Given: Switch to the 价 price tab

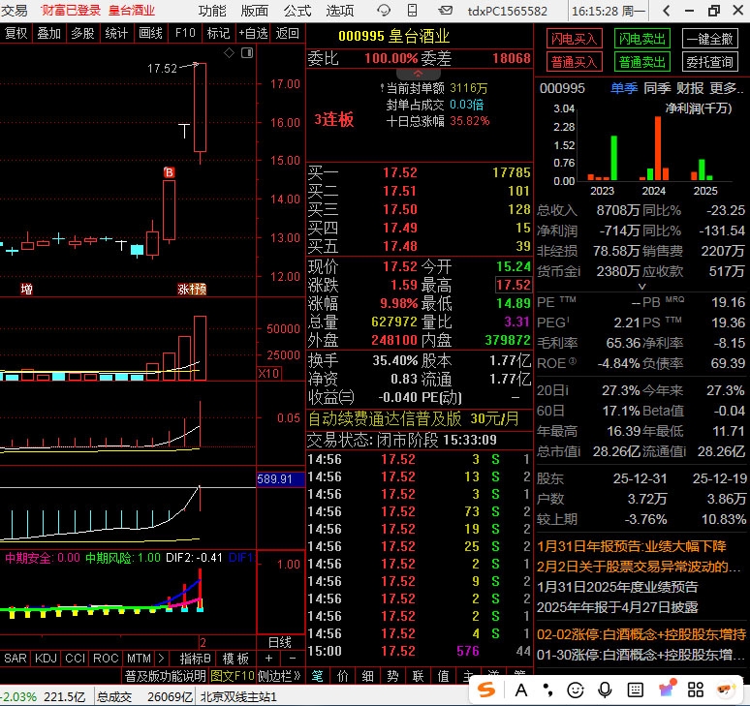Looking at the screenshot, I should tap(343, 676).
